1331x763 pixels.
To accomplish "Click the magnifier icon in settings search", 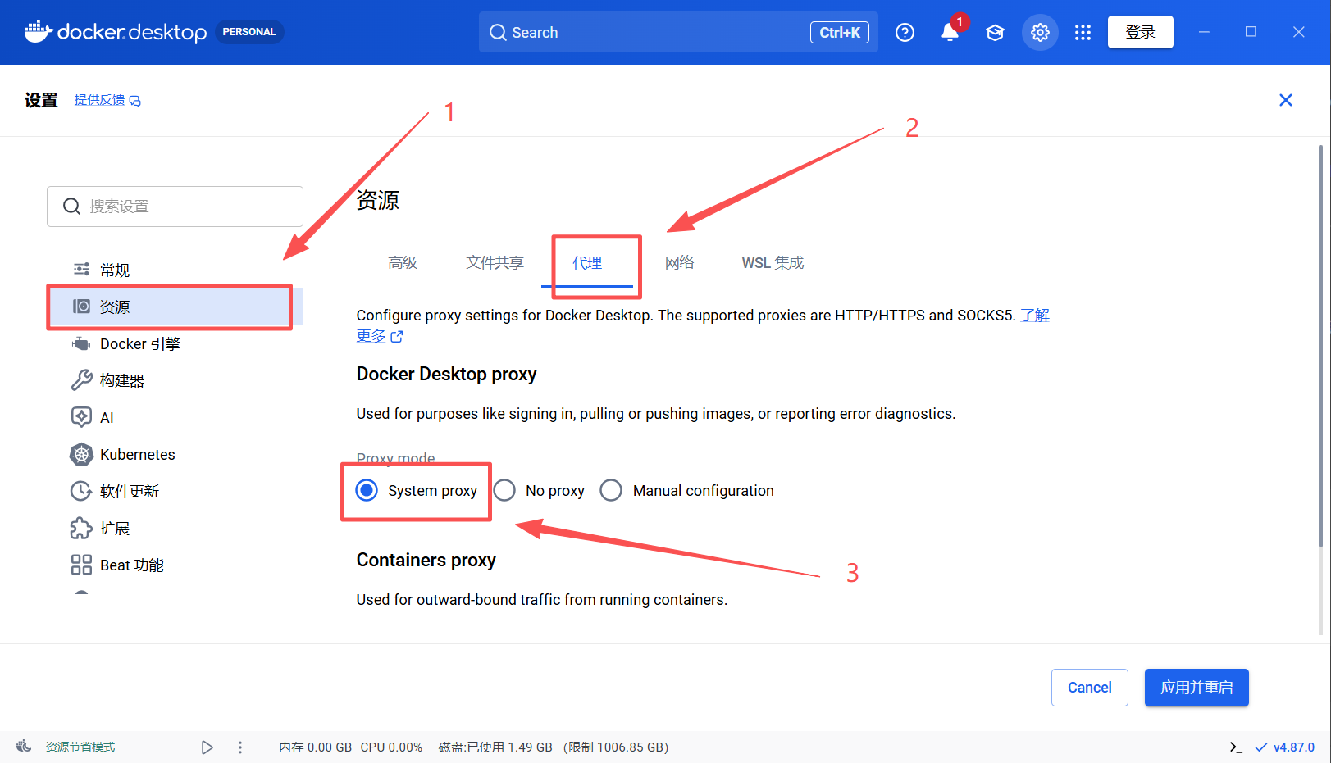I will click(x=72, y=207).
